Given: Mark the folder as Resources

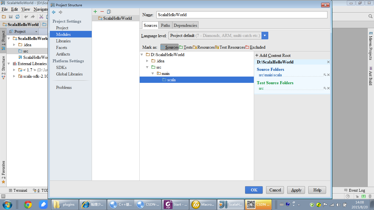Looking at the screenshot, I should click(204, 47).
